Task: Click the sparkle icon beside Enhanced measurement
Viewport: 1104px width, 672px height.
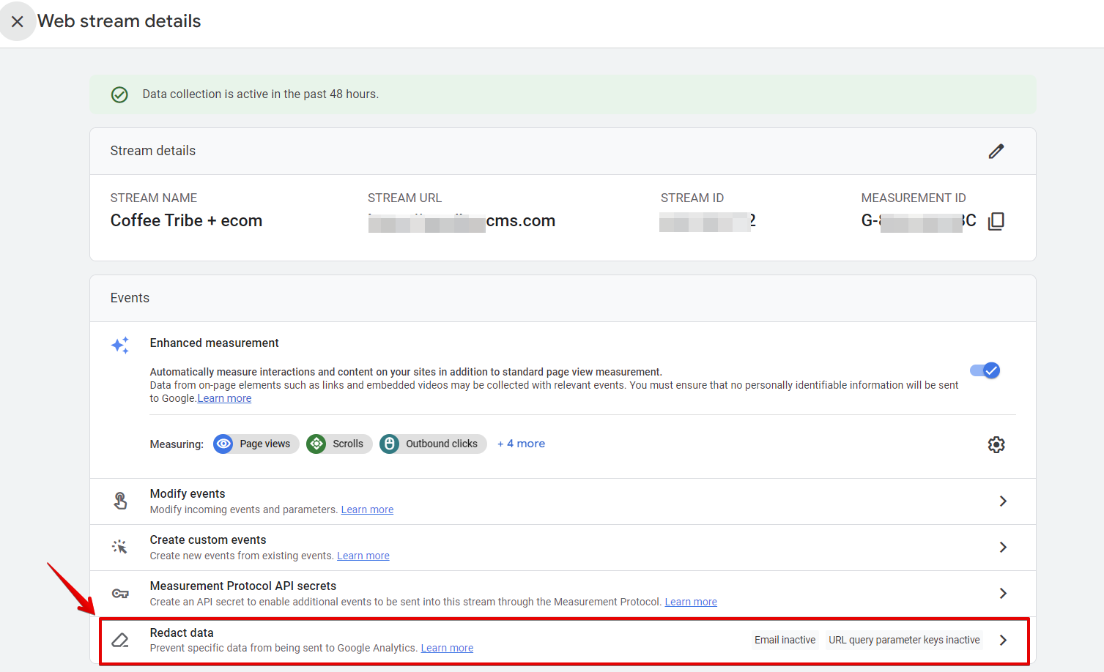Action: (x=119, y=345)
